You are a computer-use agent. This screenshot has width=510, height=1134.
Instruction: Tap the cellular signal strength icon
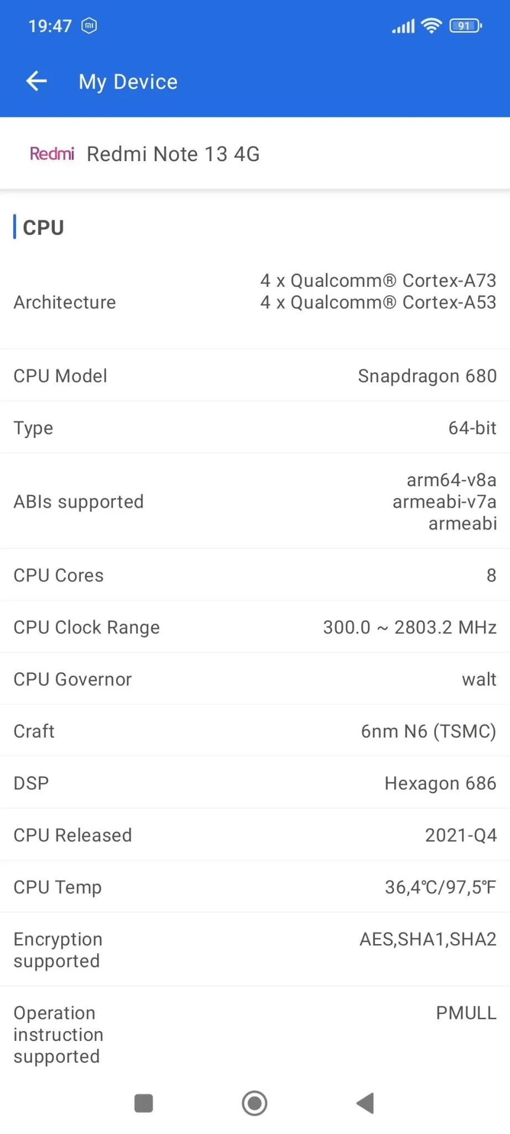click(403, 26)
